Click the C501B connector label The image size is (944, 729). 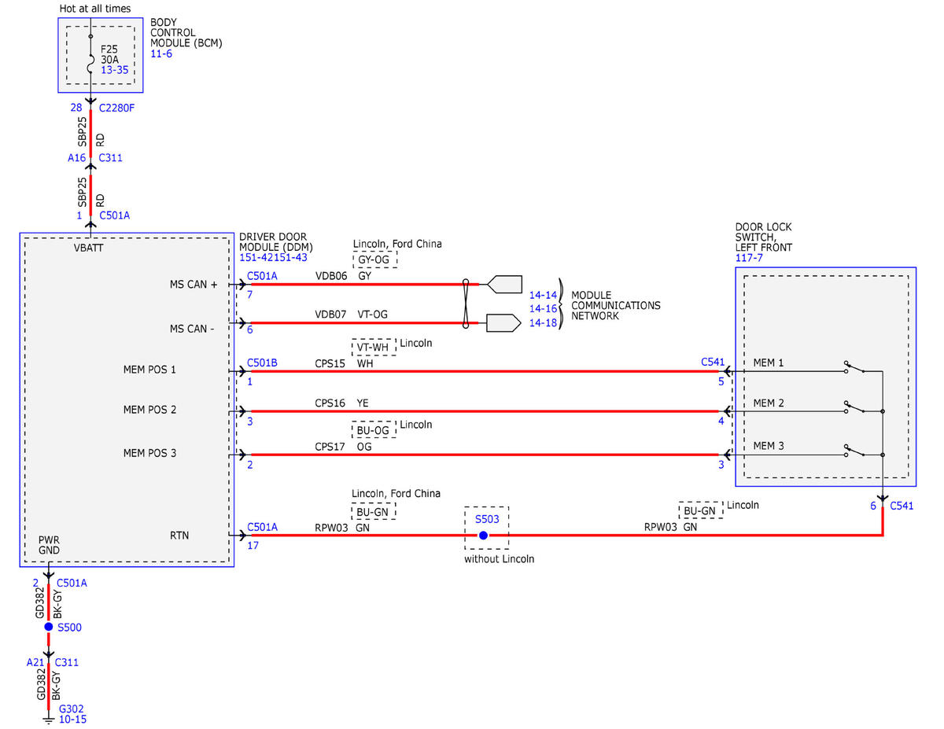pos(262,363)
